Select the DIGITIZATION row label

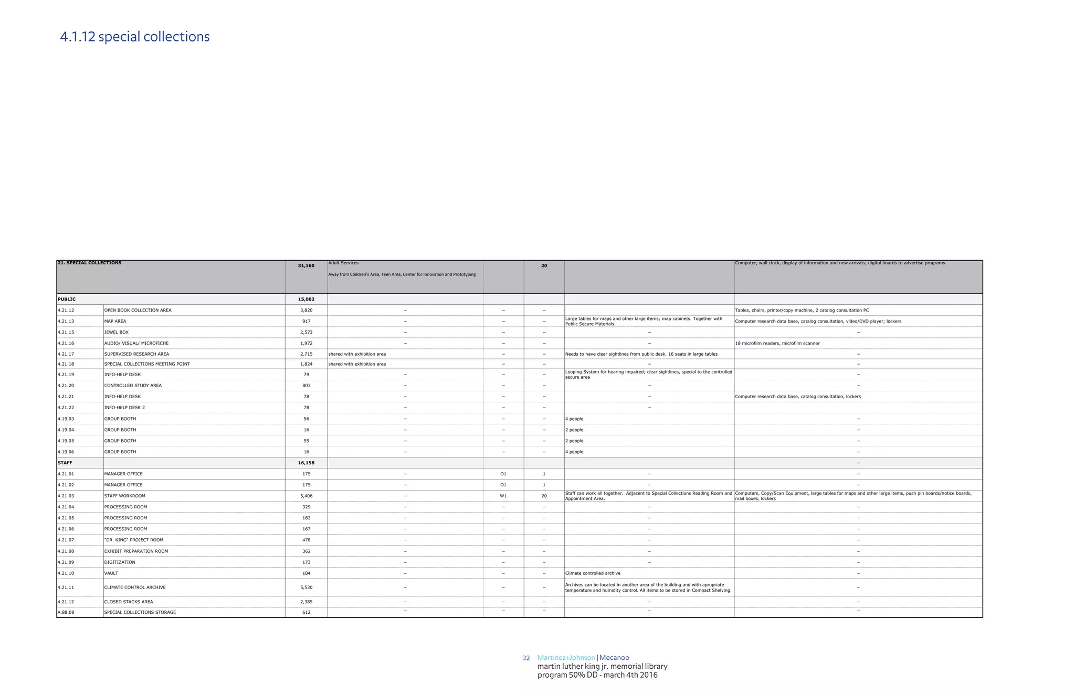(120, 562)
